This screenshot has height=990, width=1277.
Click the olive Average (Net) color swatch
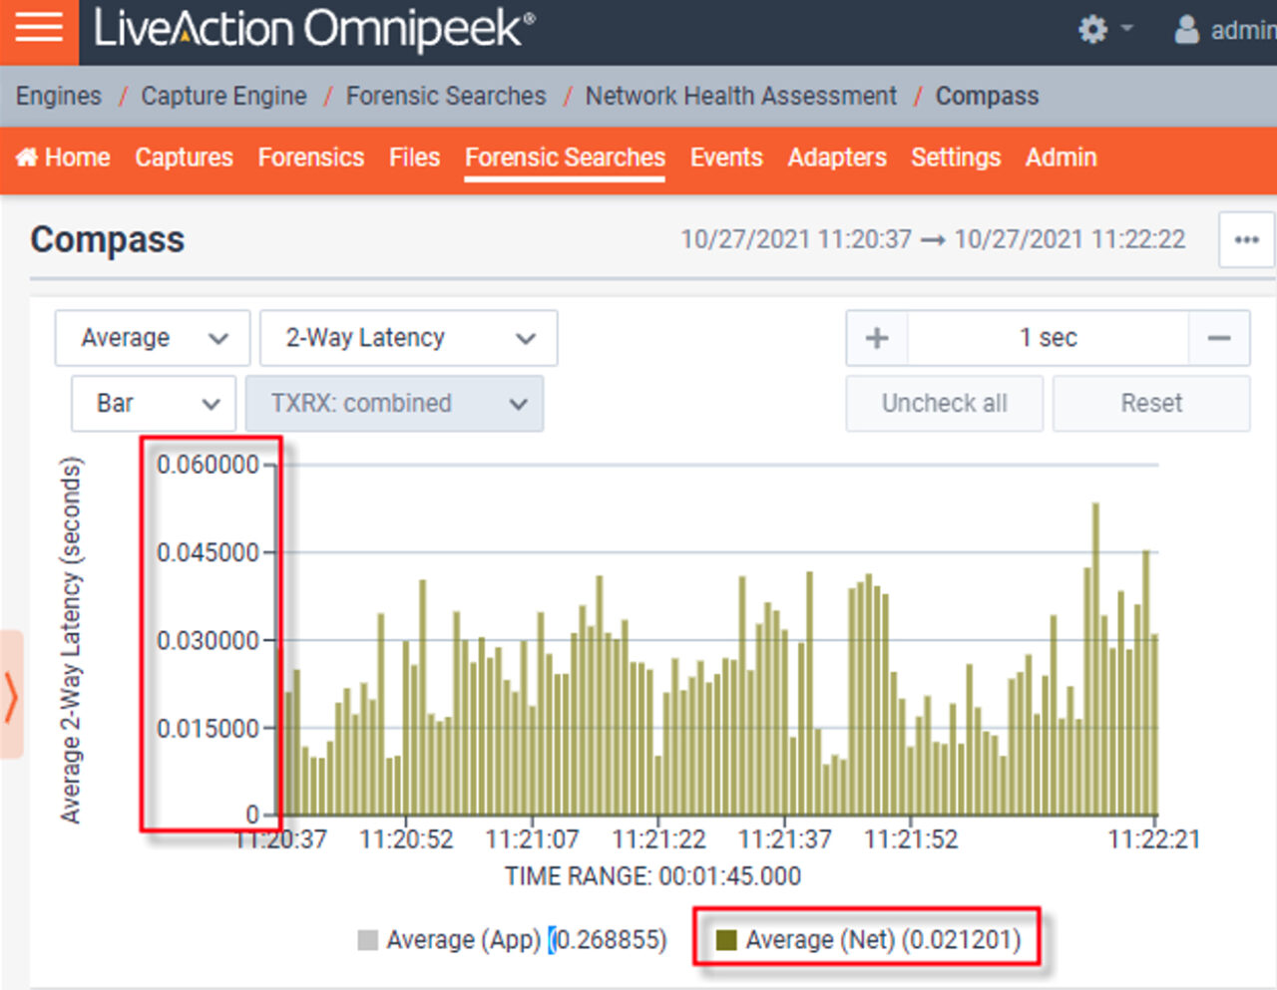tap(726, 939)
